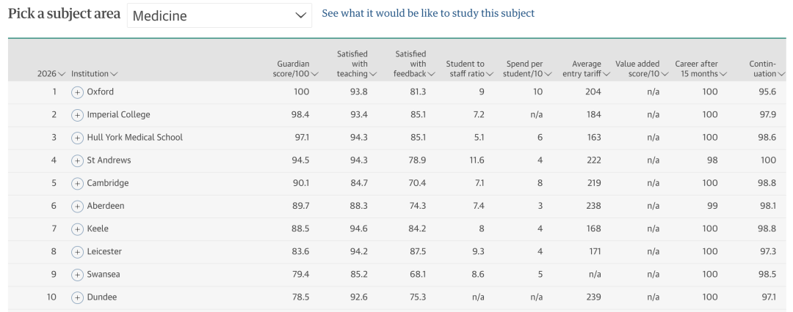Expand Dundee row details
The image size is (793, 312).
pos(77,297)
